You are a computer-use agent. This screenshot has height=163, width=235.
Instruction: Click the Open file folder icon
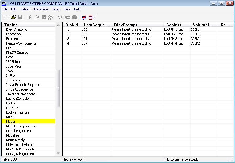point(13,17)
